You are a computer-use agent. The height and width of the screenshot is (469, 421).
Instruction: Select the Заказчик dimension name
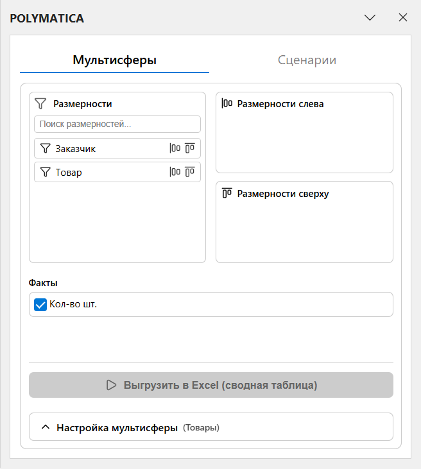click(76, 149)
